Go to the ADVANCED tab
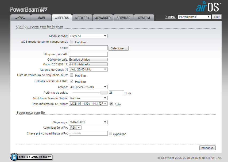Image resolution: width=228 pixels, height=162 pixels. [x=103, y=18]
